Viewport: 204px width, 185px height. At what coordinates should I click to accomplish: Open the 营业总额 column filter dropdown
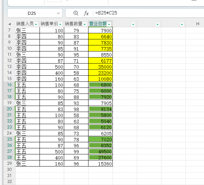point(109,24)
